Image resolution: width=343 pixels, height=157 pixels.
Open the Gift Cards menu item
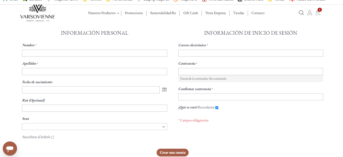coord(191,13)
